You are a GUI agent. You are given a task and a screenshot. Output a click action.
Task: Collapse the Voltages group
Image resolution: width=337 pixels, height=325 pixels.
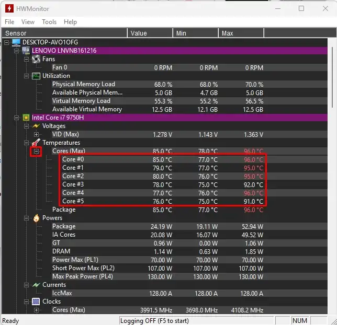pyautogui.click(x=27, y=126)
